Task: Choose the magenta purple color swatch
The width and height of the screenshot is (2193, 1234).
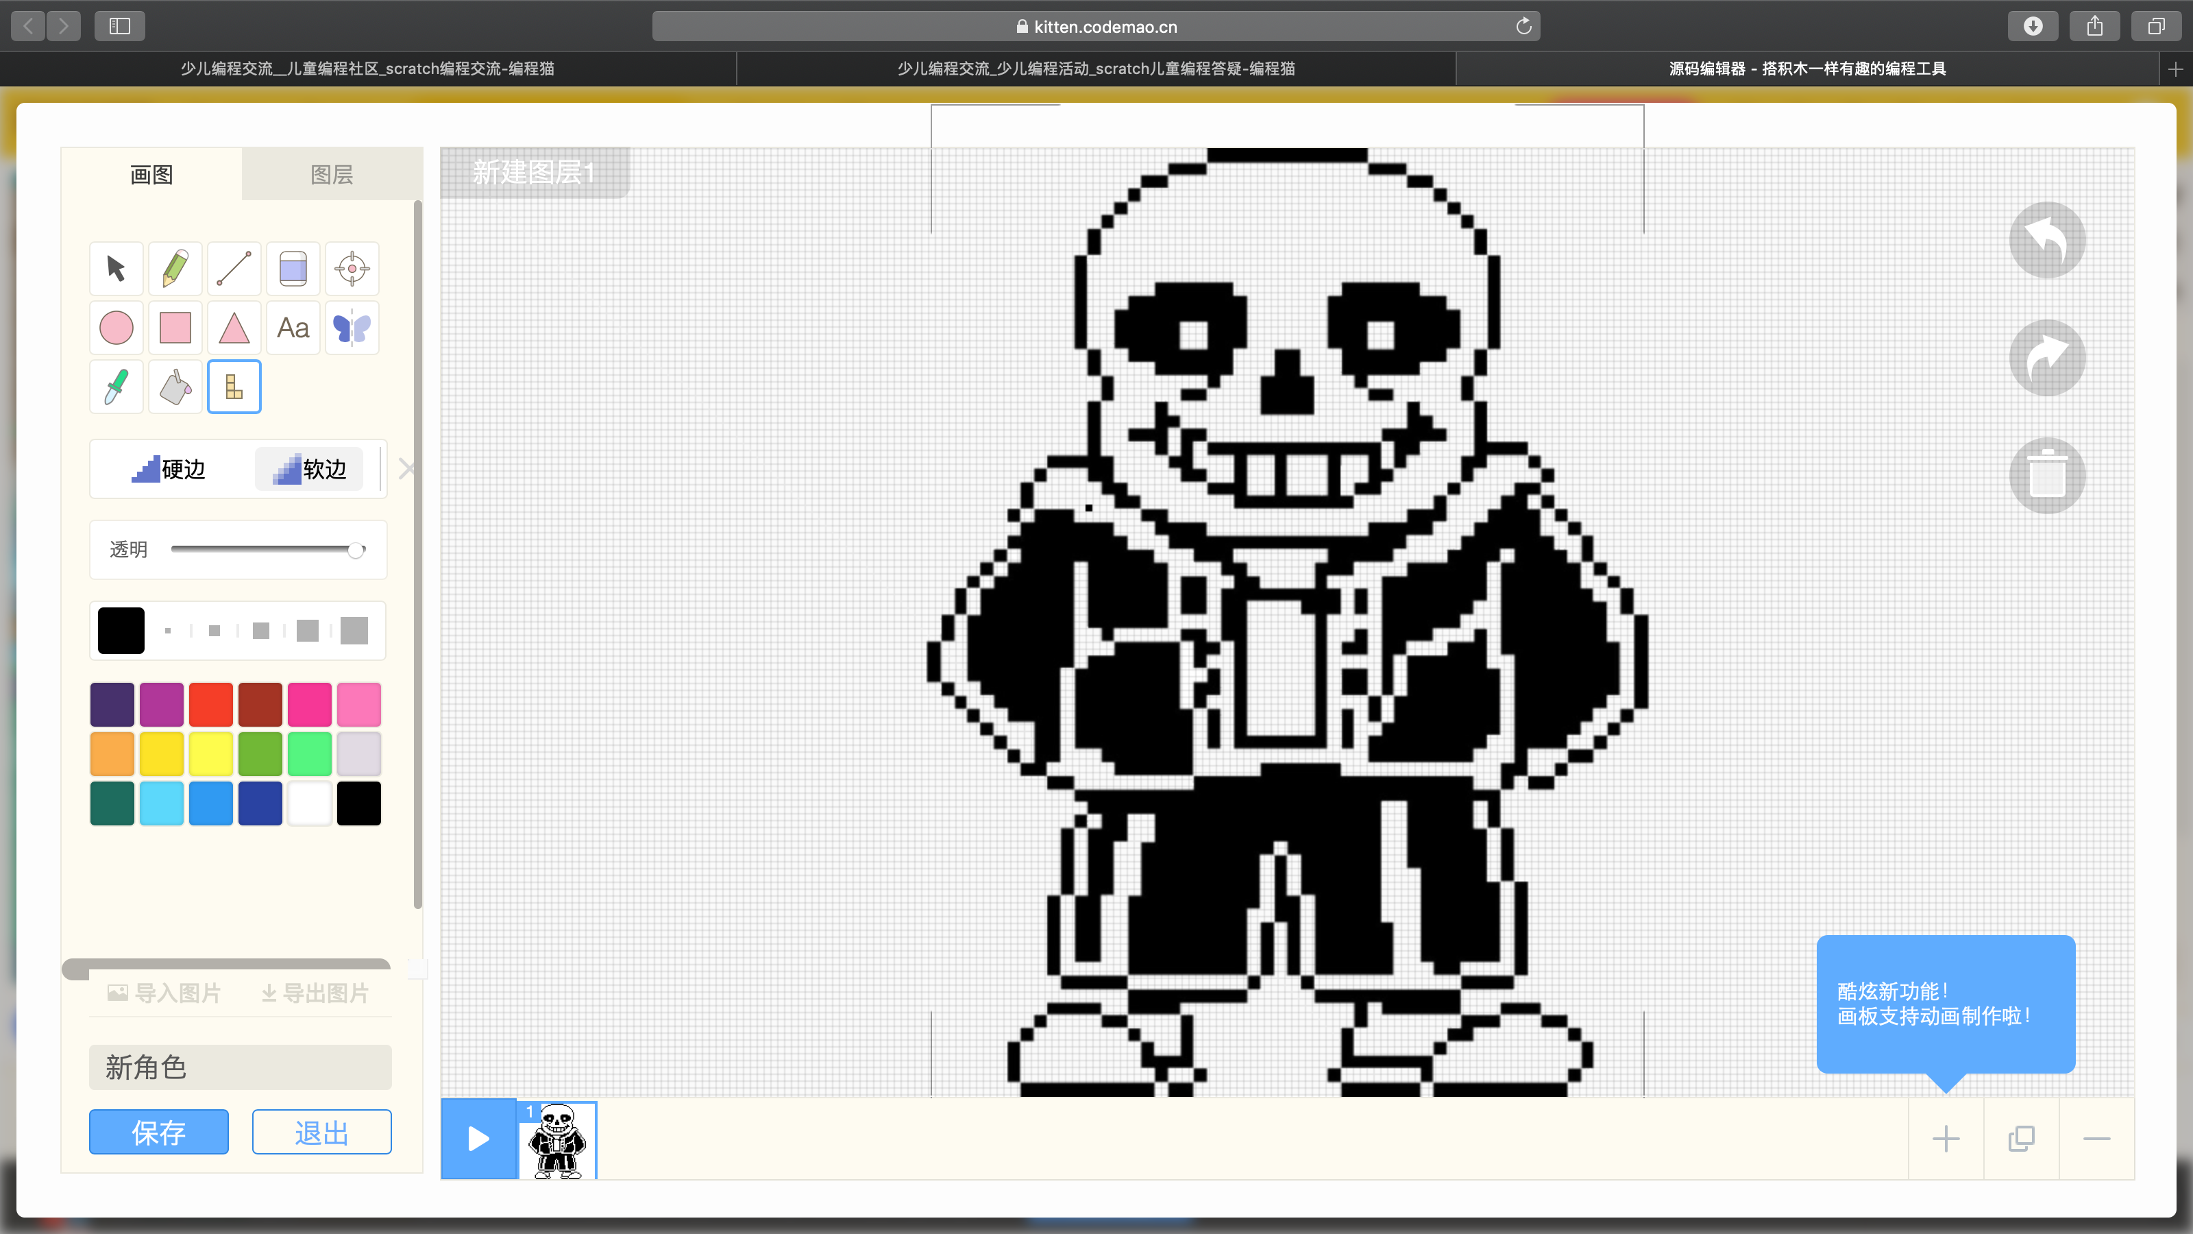Action: tap(162, 705)
